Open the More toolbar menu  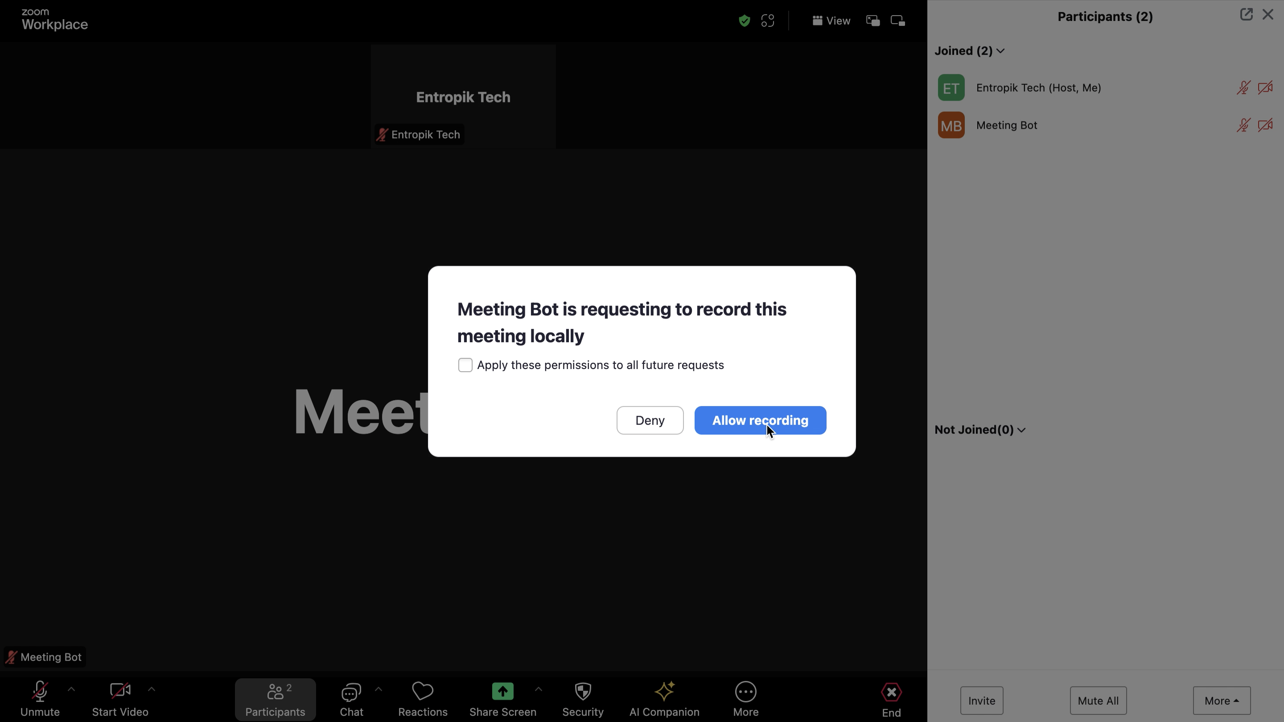[x=746, y=699]
